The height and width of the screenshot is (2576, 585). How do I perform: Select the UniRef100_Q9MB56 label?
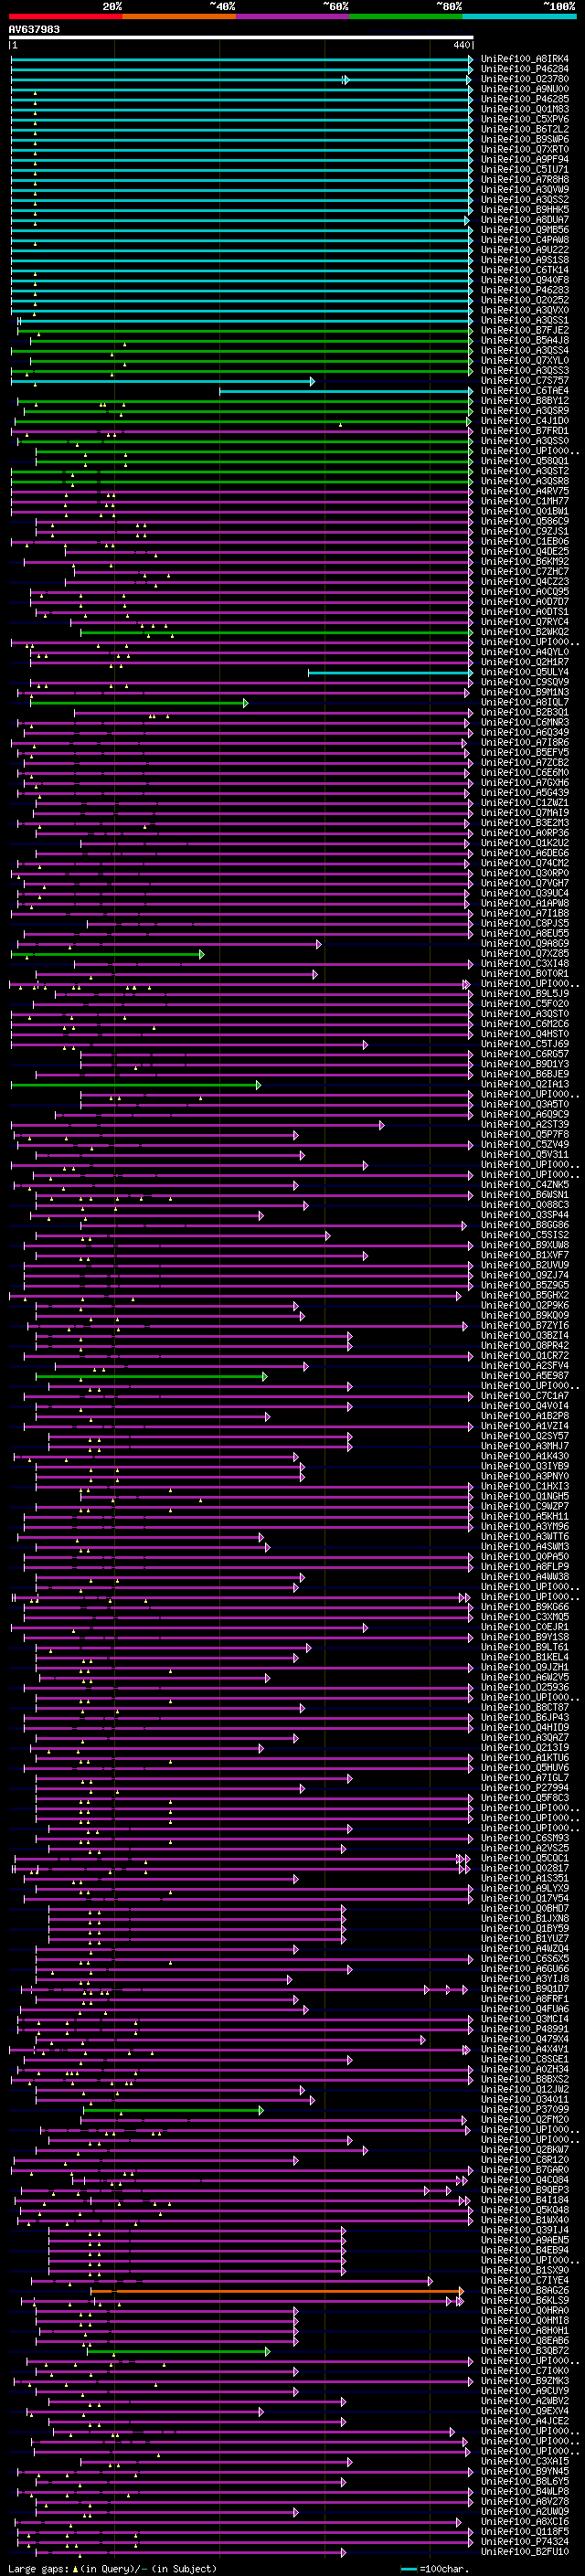coord(525,230)
